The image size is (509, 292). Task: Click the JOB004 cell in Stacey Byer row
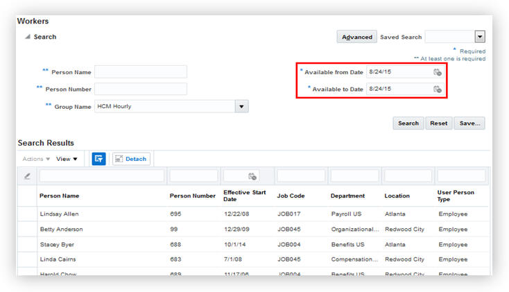[x=289, y=245]
